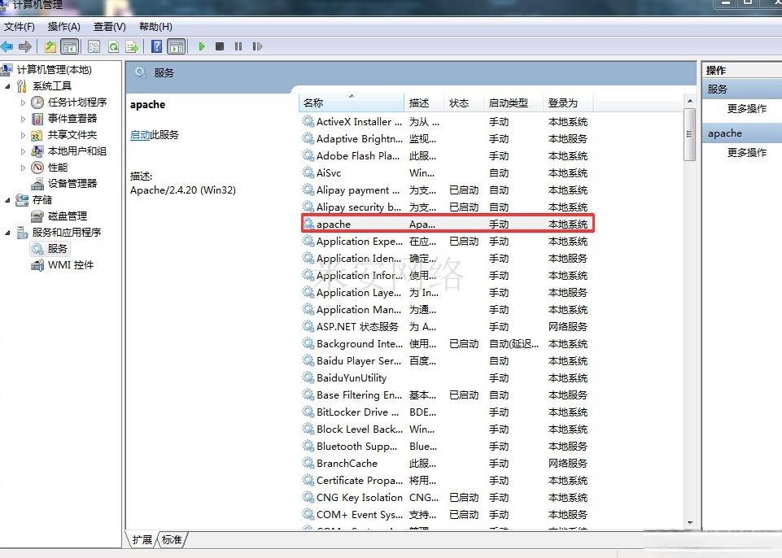Sort by the 状态 column header
Screen dimensions: 782x558
[463, 102]
